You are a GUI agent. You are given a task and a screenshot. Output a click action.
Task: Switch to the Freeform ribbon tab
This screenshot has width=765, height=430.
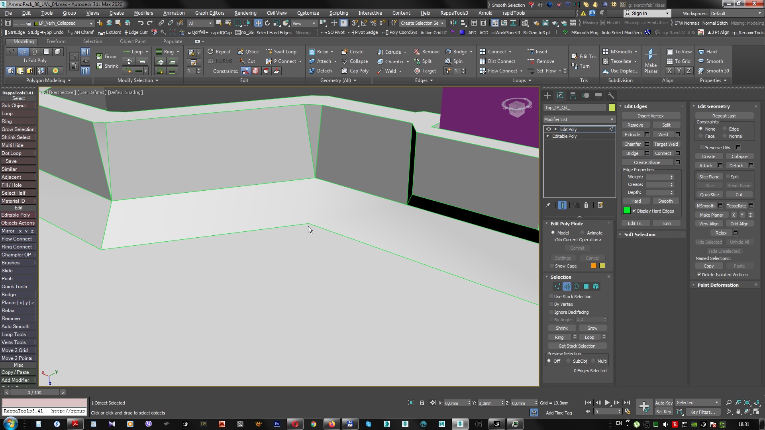coord(56,41)
